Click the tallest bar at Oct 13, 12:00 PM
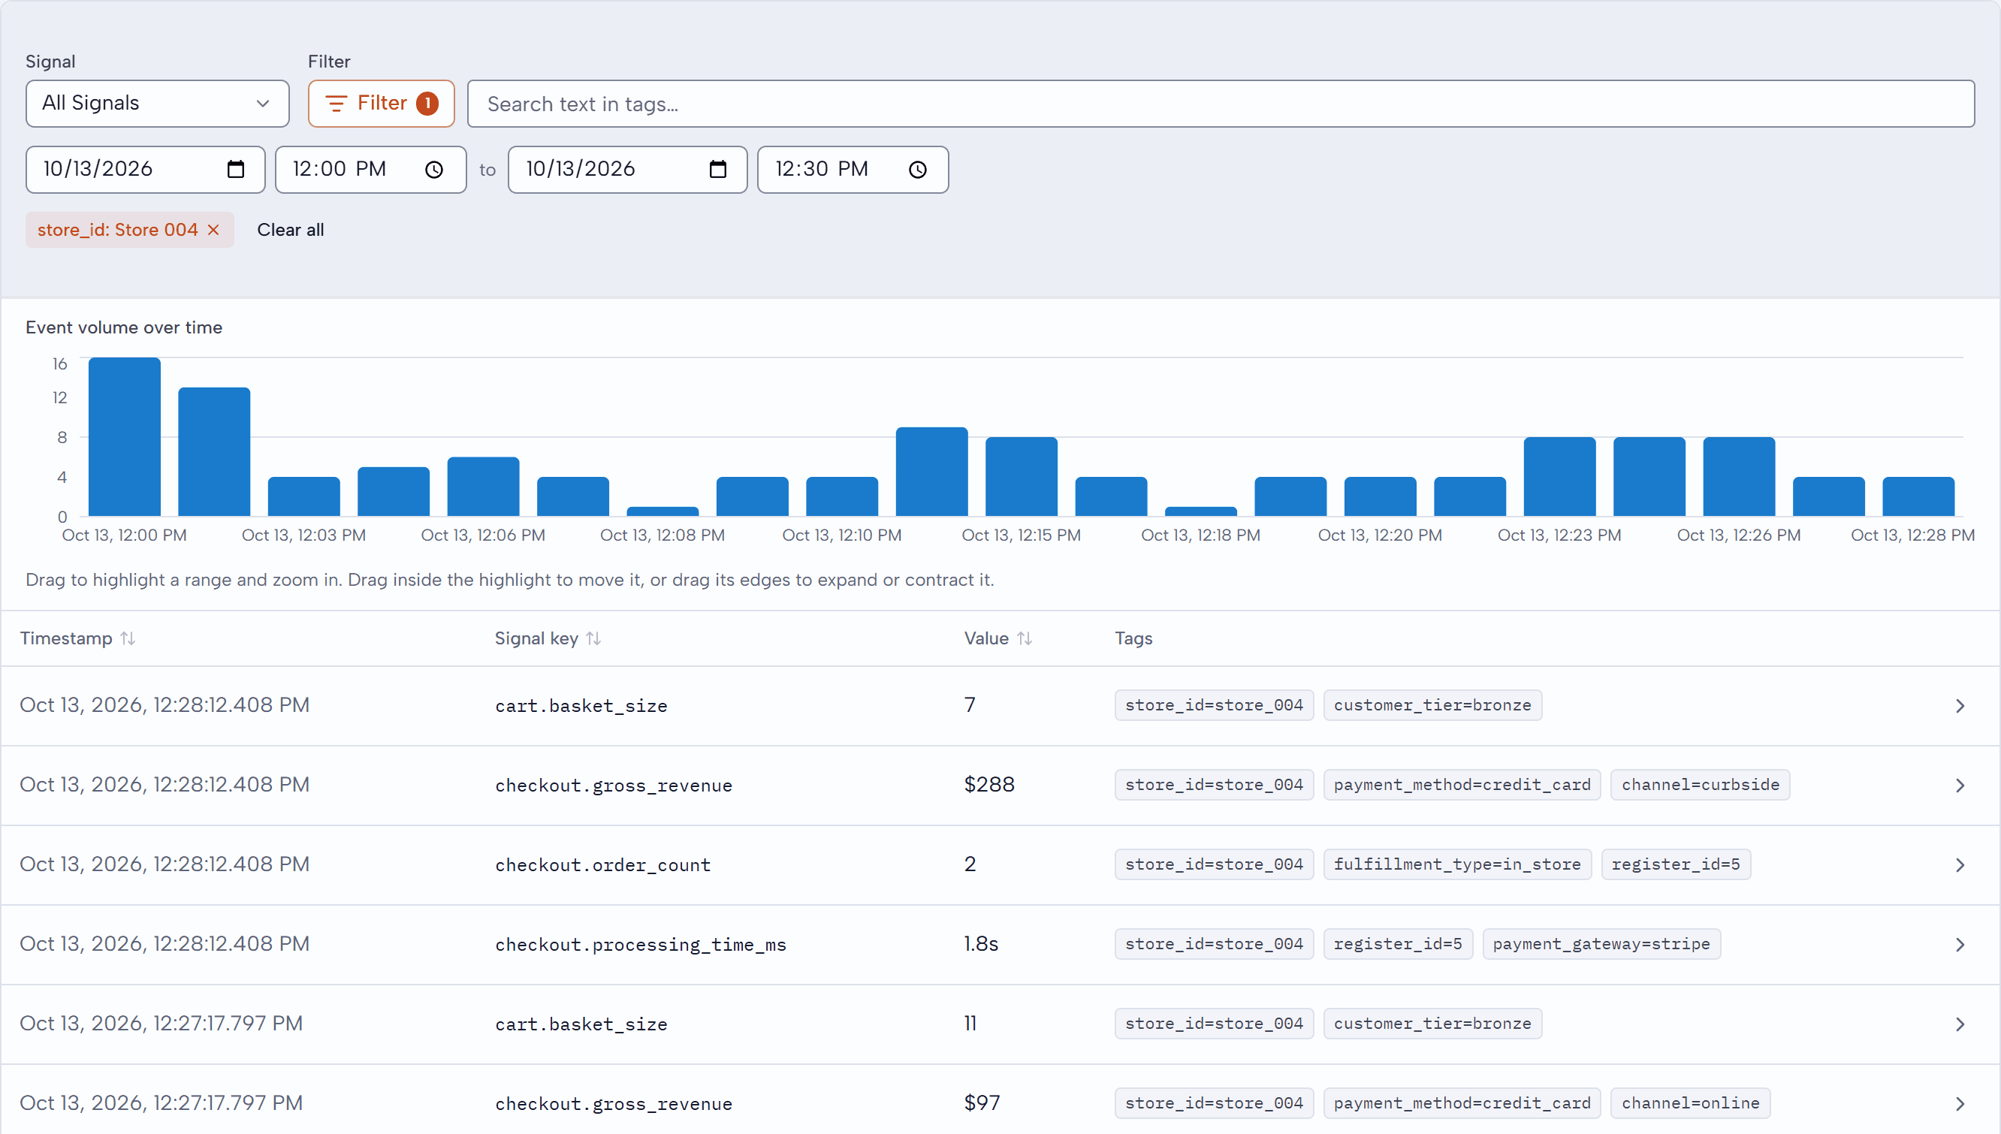Screen dimensions: 2001x1134 [x=125, y=437]
